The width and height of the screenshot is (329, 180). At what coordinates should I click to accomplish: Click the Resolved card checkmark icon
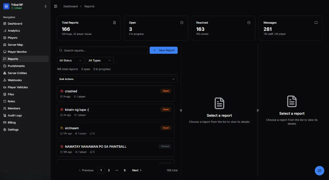coord(249,23)
